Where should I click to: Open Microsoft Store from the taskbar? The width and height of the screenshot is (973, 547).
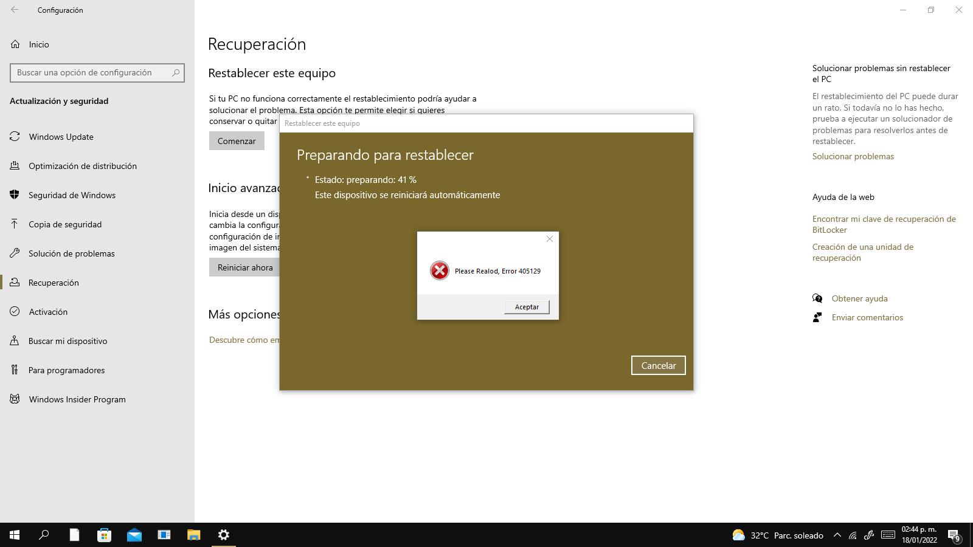(x=104, y=535)
